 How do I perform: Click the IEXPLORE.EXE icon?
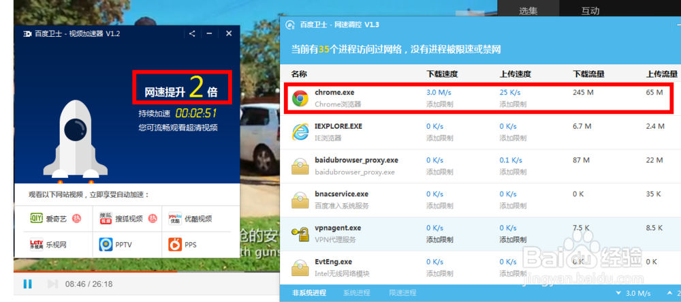300,132
